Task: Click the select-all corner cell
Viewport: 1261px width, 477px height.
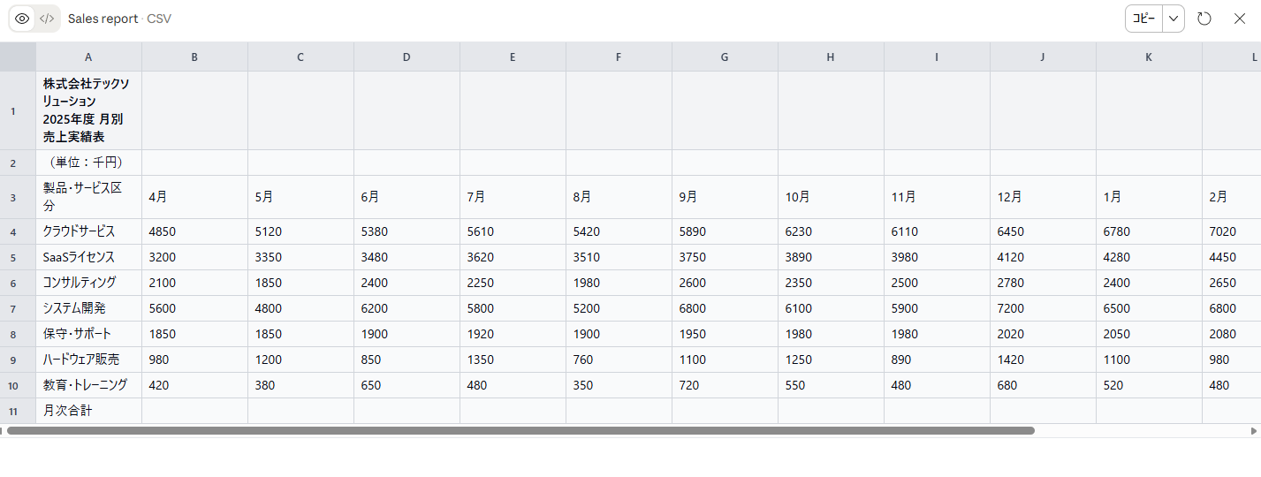Action: pos(18,57)
